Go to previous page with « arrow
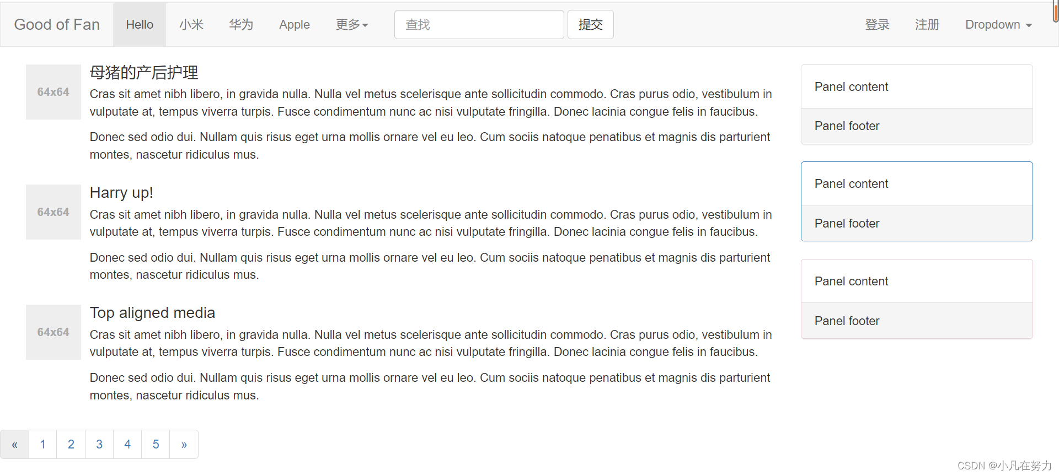Screen dimensions: 1059x476 [x=15, y=444]
